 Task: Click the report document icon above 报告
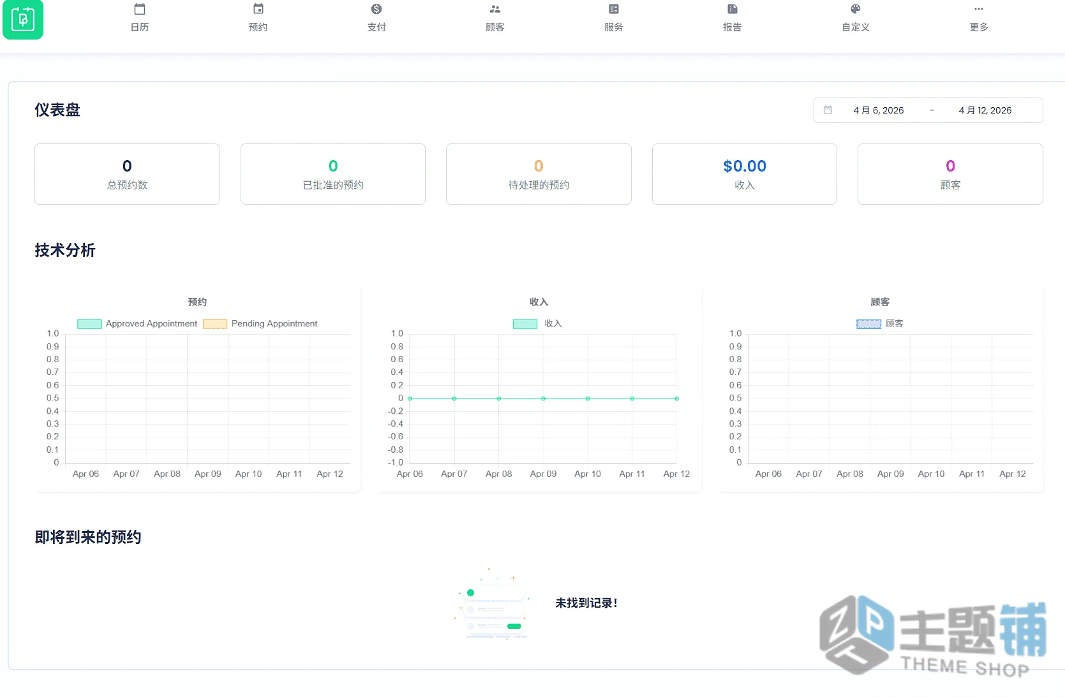[x=733, y=9]
